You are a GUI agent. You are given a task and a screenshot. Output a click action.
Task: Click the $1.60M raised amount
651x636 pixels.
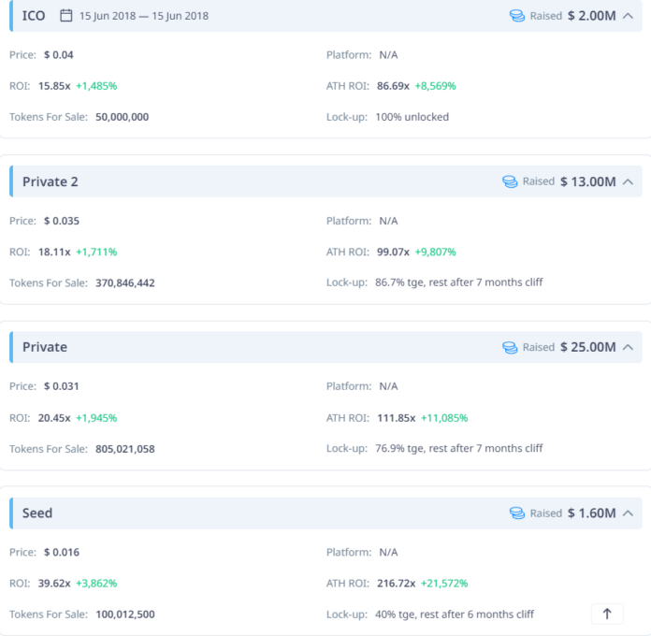(591, 513)
